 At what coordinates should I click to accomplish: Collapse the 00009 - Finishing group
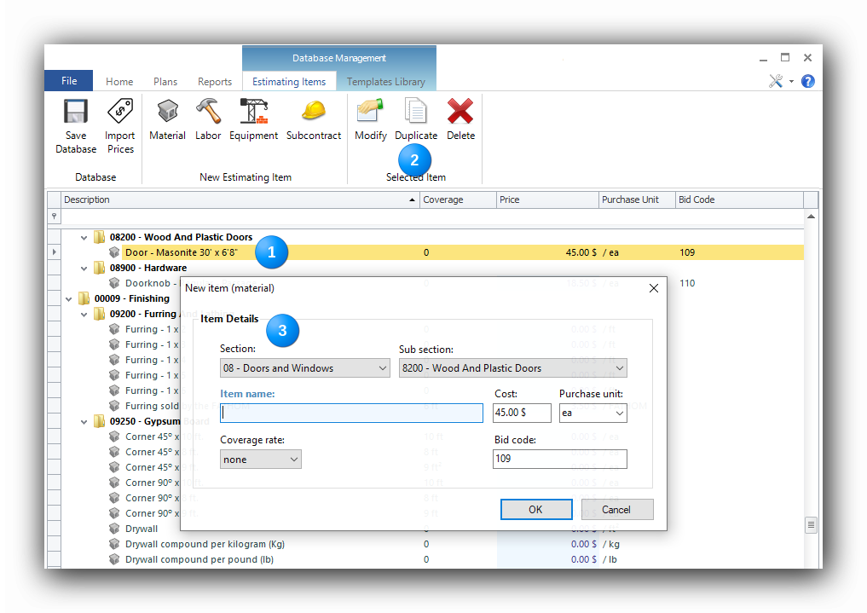[69, 299]
